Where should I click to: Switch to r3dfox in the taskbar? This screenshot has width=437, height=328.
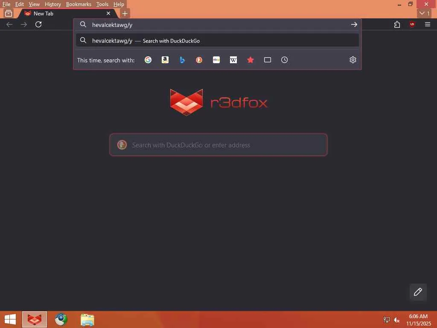(35, 319)
